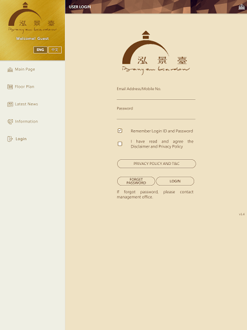Click the Login door icon in sidebar

pos(10,139)
